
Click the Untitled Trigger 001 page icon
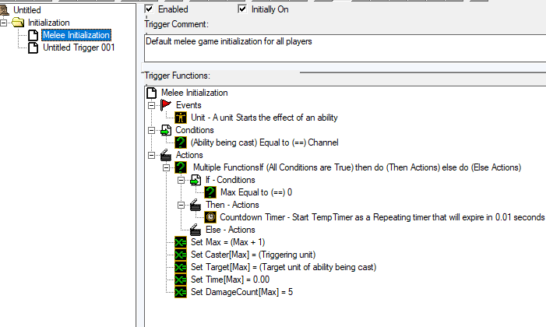(33, 47)
